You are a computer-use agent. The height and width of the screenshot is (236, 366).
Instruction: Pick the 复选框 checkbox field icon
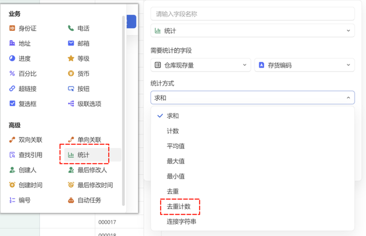click(x=12, y=104)
